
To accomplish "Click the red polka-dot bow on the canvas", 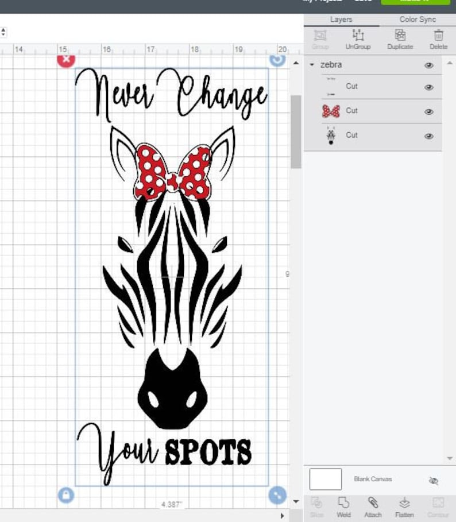I will coord(172,172).
